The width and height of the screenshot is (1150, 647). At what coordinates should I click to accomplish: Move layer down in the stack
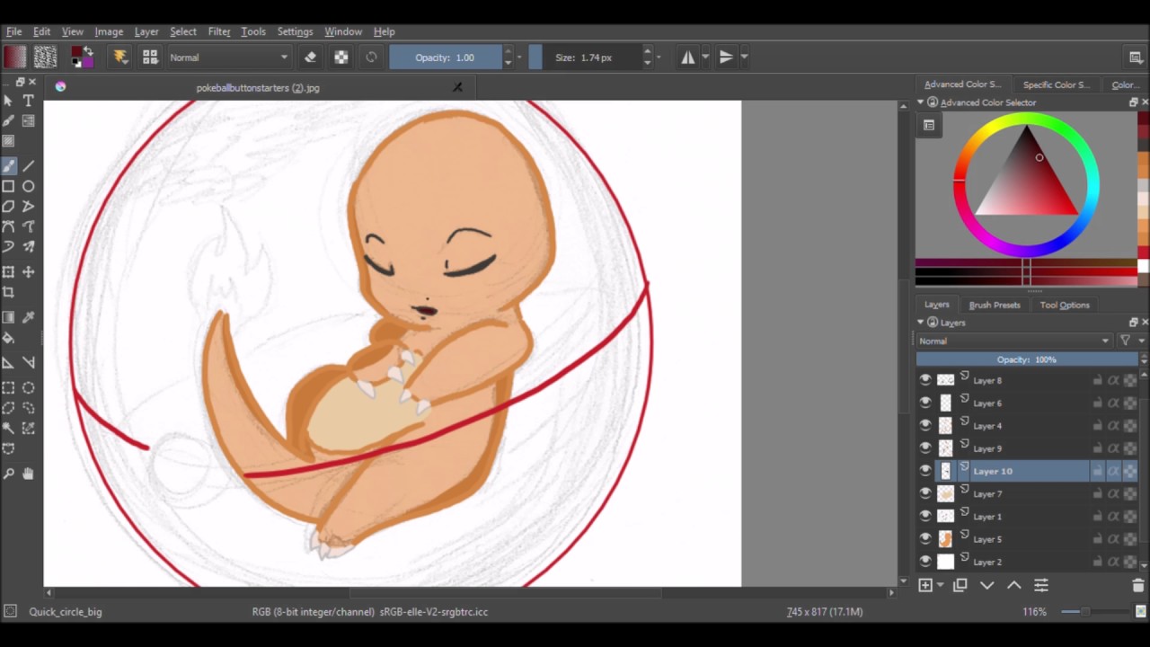pyautogui.click(x=986, y=585)
